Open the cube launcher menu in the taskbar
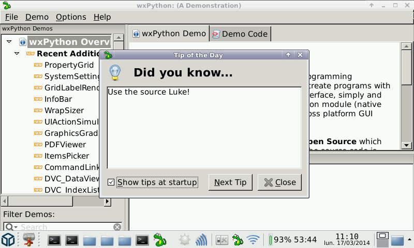 [8, 240]
